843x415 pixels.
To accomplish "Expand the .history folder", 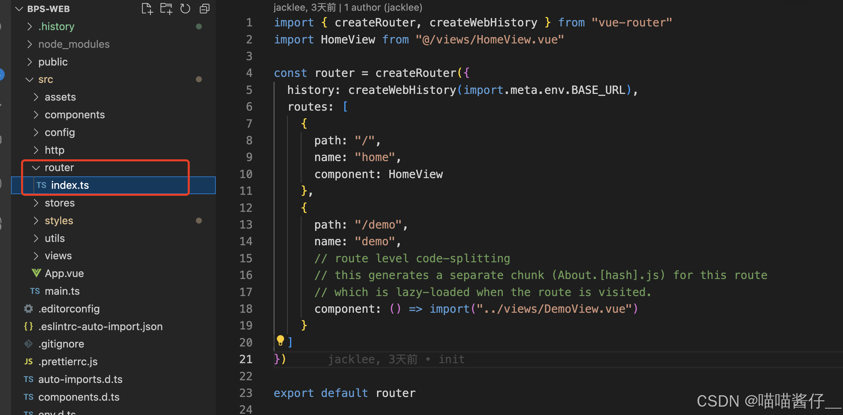I will point(30,26).
